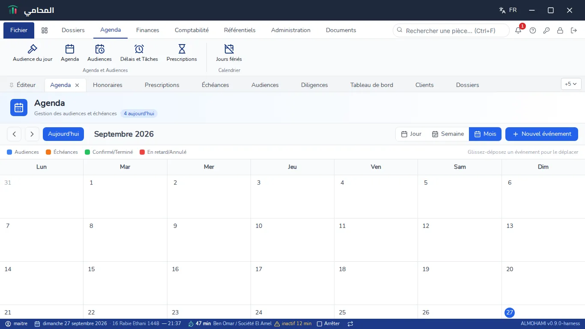Open the Référentiels menu

pyautogui.click(x=240, y=30)
